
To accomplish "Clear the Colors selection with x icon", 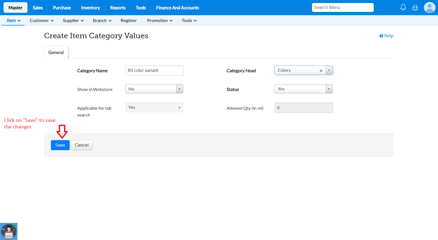I will 321,71.
